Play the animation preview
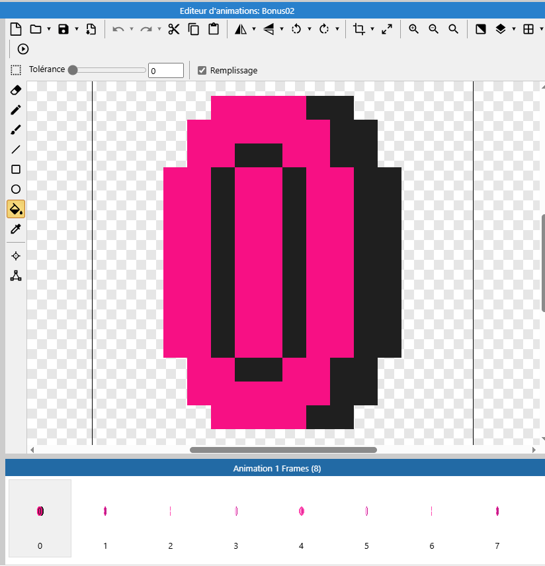This screenshot has width=545, height=566. pyautogui.click(x=23, y=49)
